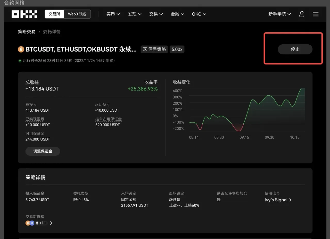Image resolution: width=330 pixels, height=239 pixels.
Task: Click the 调整保证金 button
Action: tap(43, 151)
